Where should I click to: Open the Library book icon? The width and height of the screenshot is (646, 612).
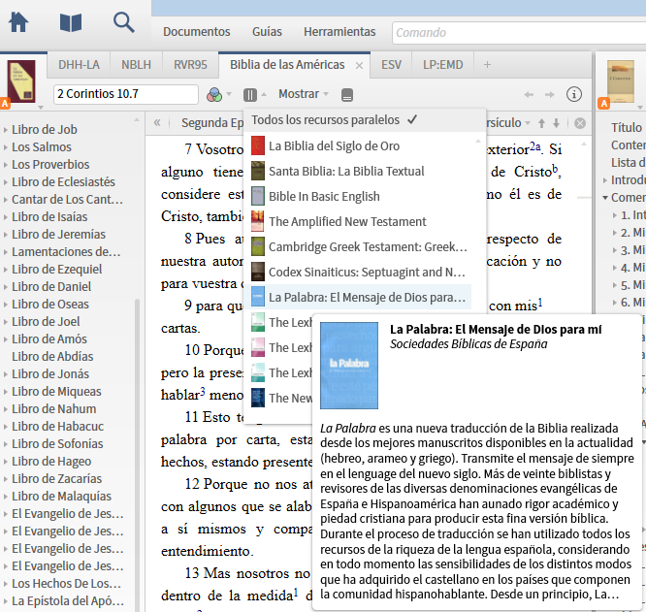pyautogui.click(x=71, y=22)
